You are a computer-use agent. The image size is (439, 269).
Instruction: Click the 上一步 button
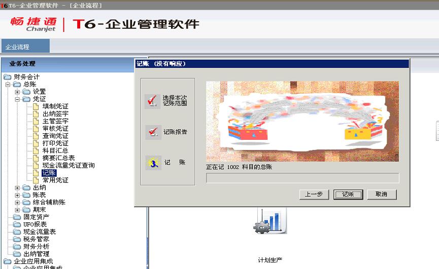tap(314, 195)
